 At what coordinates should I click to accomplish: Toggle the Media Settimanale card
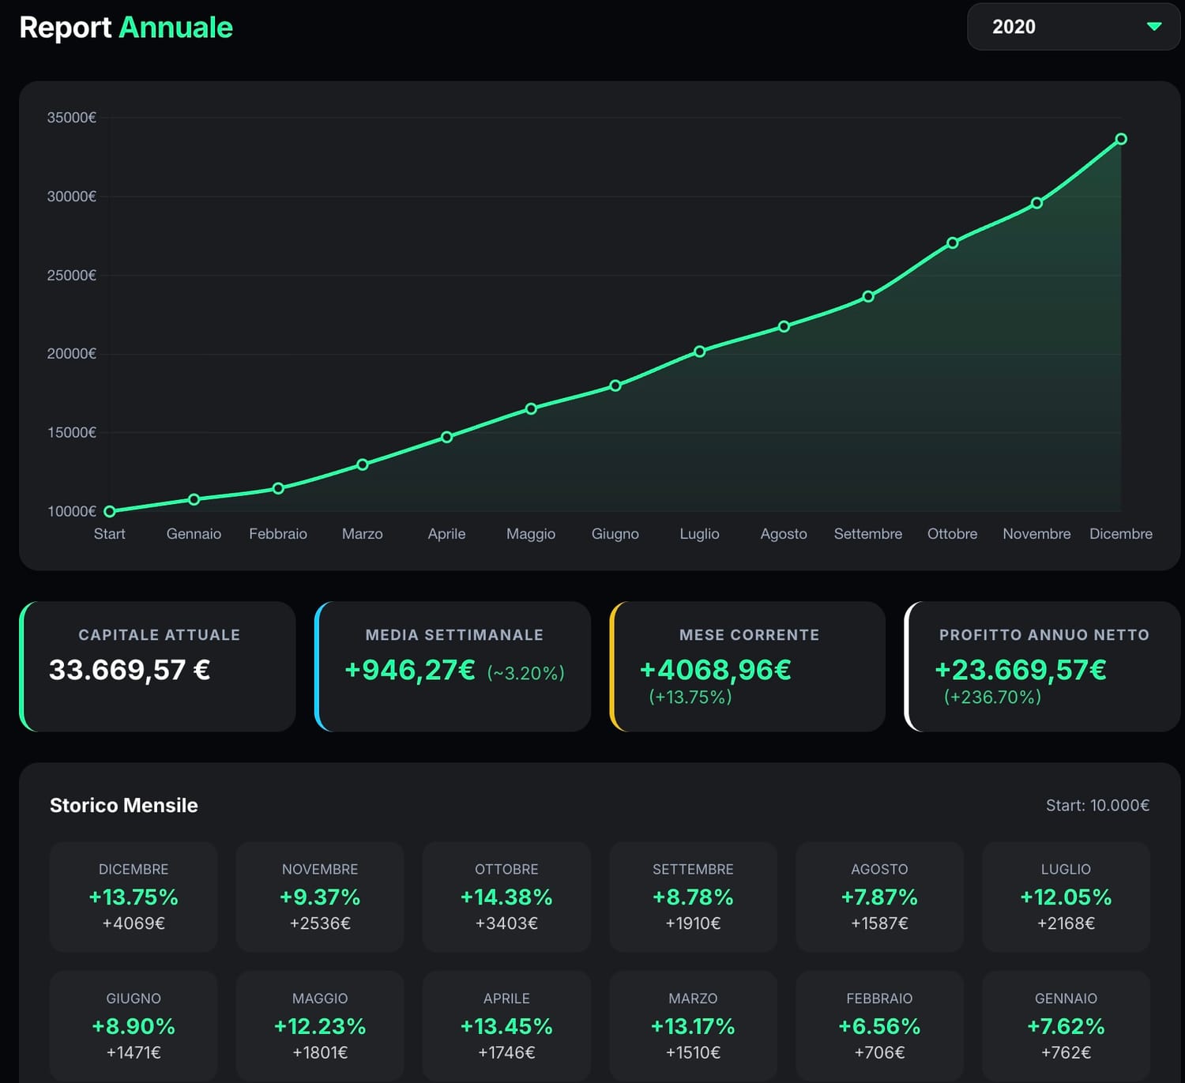coord(452,666)
